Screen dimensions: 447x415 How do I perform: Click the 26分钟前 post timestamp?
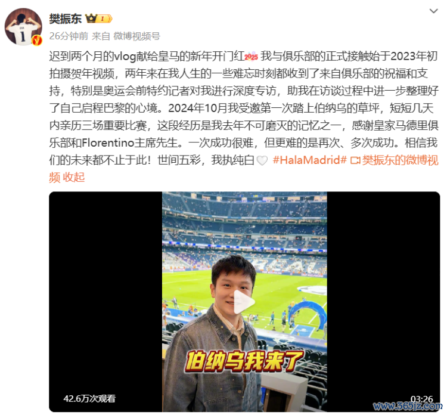[69, 36]
